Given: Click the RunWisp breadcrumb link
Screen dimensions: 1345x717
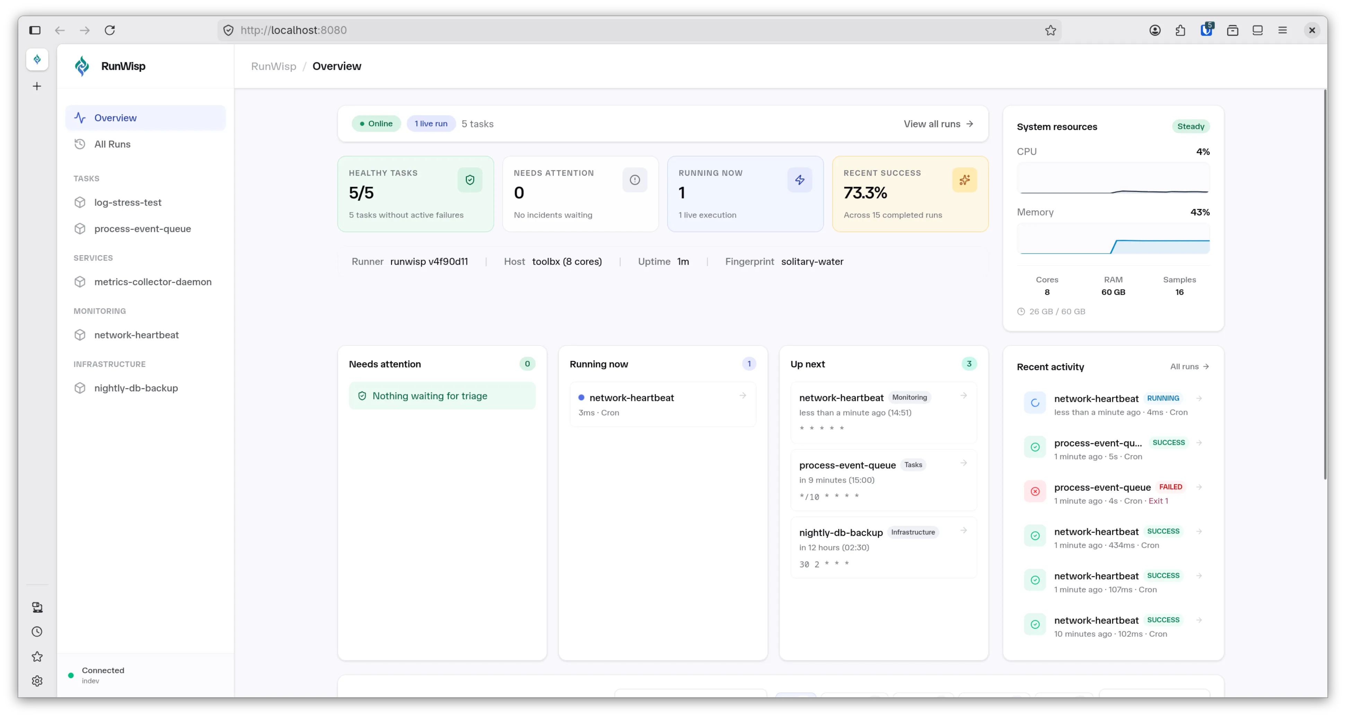Looking at the screenshot, I should [x=274, y=66].
